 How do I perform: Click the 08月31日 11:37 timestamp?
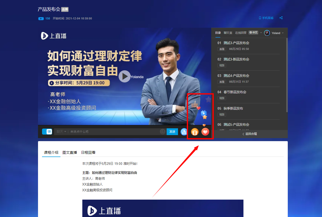pos(239,82)
